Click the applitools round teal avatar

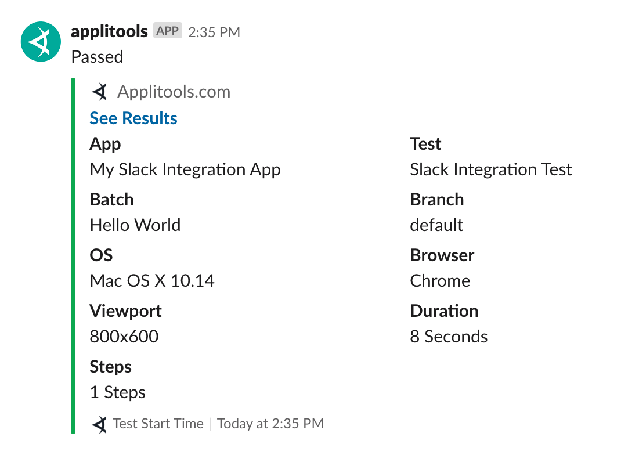(x=41, y=42)
